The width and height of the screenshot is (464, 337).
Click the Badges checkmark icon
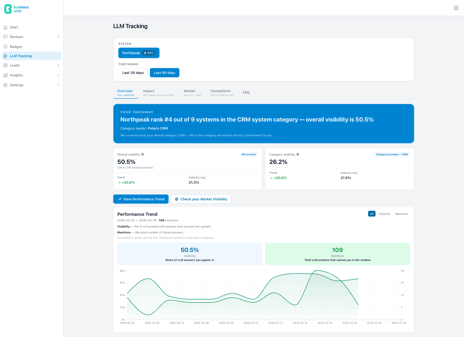coord(5,47)
